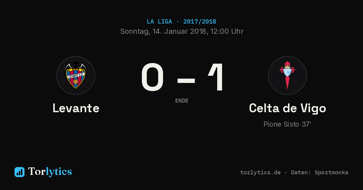Click the home score 0
This screenshot has width=363, height=190.
(153, 77)
